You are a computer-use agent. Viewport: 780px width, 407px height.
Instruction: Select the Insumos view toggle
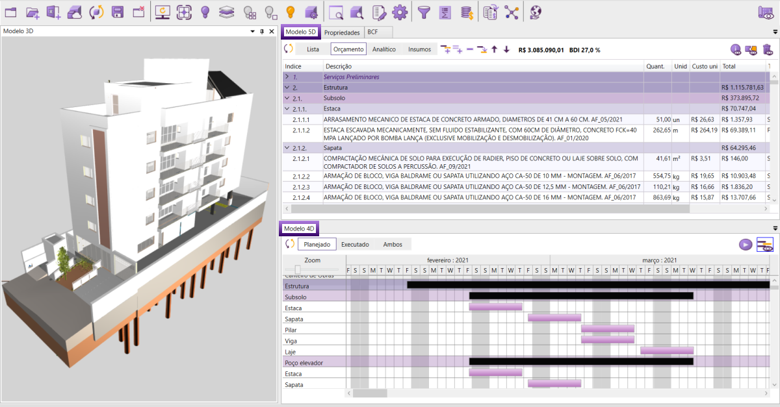pos(419,49)
